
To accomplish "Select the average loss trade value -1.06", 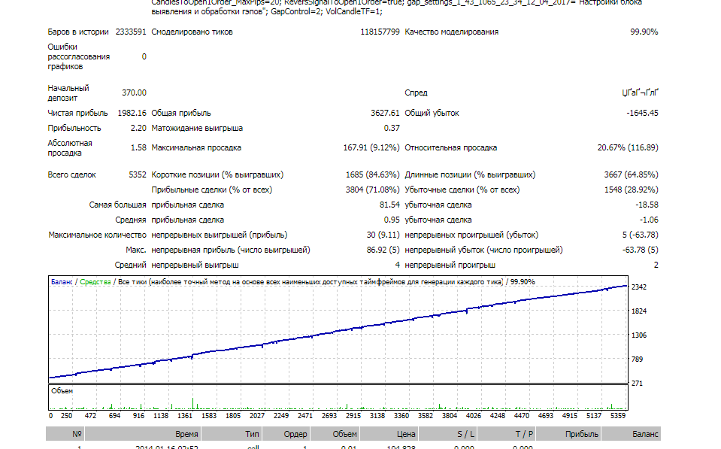I will (648, 220).
